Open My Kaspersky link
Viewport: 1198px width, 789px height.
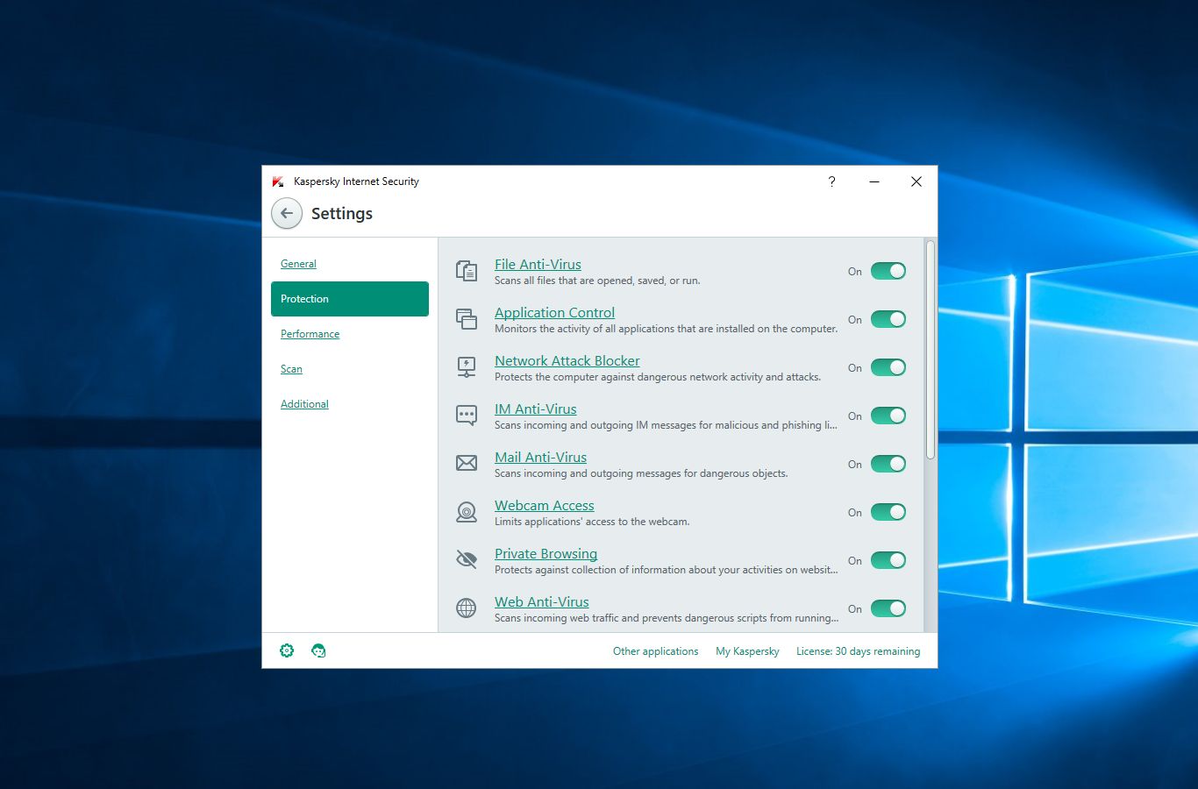[x=747, y=651]
